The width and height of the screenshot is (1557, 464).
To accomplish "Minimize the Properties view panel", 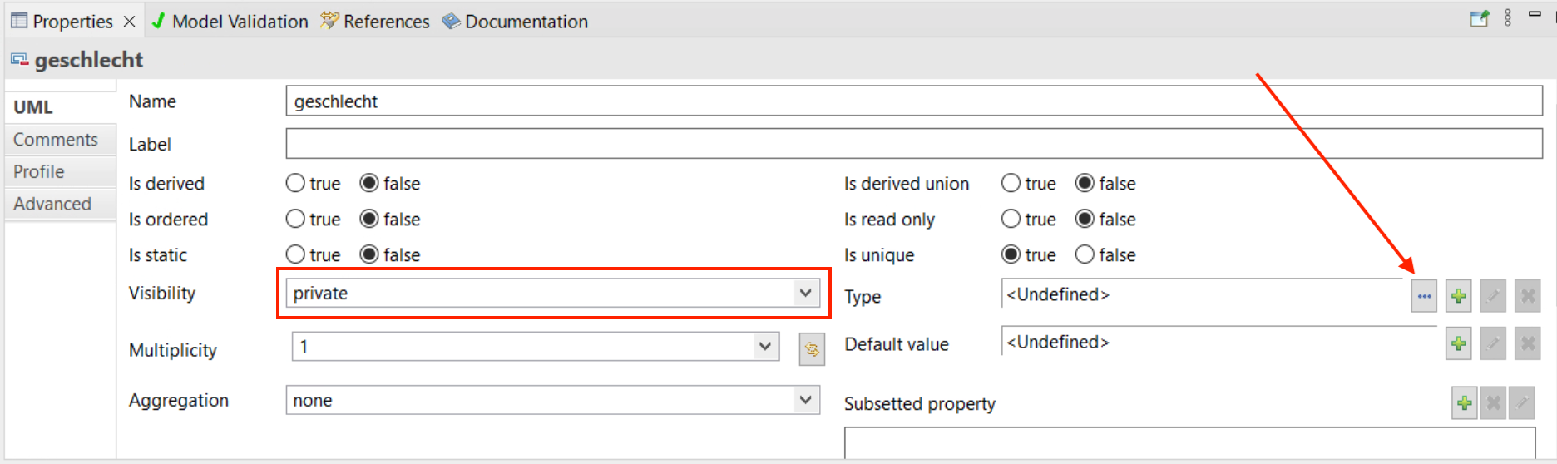I will click(x=1535, y=14).
